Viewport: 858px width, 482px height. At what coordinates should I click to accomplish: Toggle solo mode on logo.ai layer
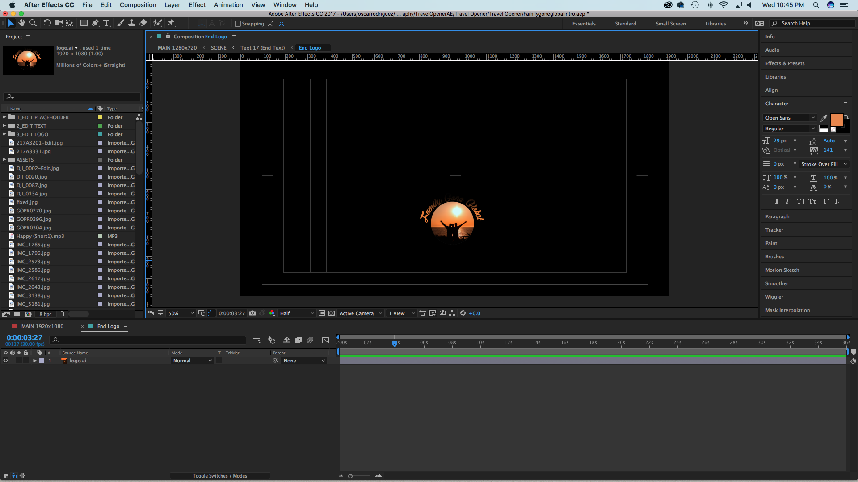point(18,360)
